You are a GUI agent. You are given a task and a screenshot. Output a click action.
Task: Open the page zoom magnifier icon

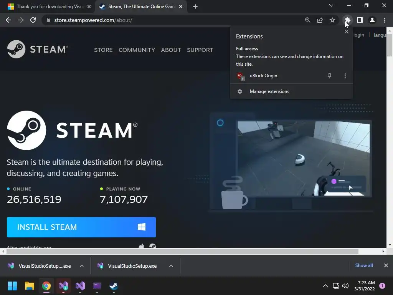pyautogui.click(x=307, y=20)
